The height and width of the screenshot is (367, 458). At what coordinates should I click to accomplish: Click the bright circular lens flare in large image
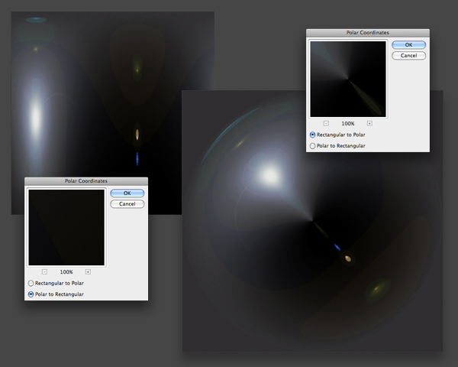(x=269, y=174)
